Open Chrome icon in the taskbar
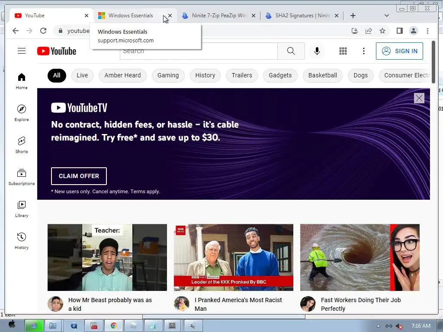 [x=114, y=326]
